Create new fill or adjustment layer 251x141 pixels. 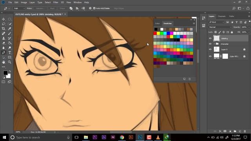[x=230, y=131]
